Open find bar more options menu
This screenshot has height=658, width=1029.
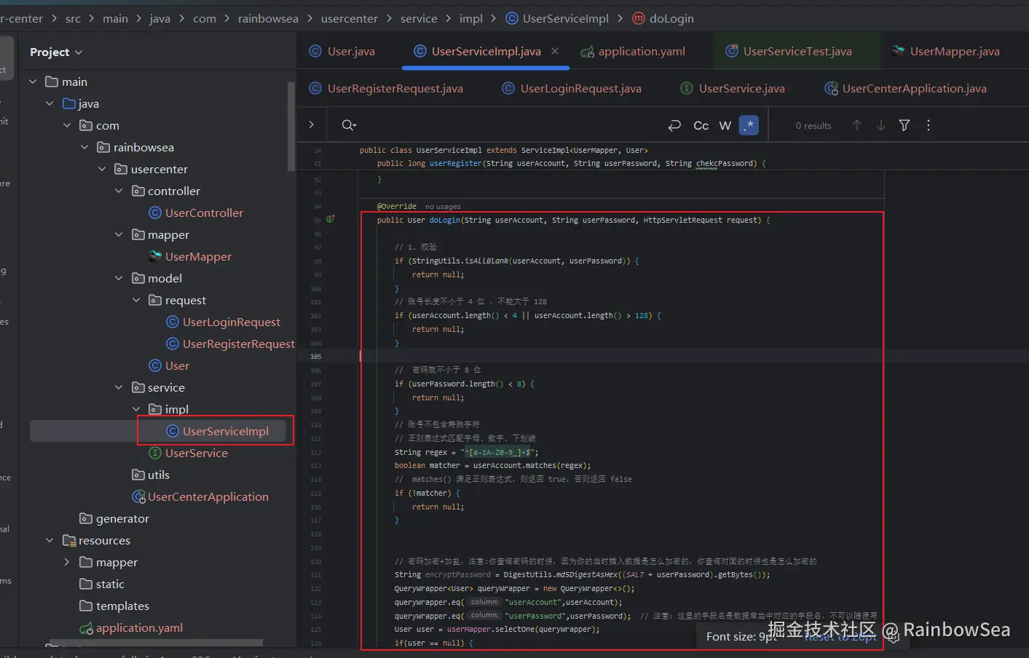pyautogui.click(x=928, y=125)
